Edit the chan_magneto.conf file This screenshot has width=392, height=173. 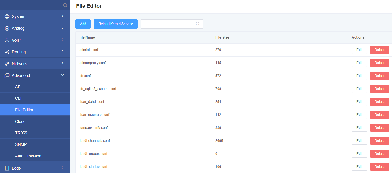click(x=359, y=115)
